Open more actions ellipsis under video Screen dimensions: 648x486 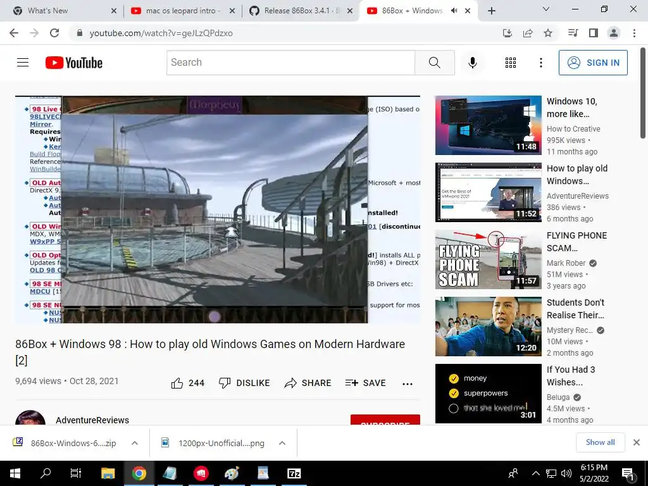point(408,384)
